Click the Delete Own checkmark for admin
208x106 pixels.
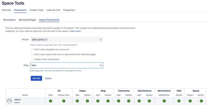[64, 101]
